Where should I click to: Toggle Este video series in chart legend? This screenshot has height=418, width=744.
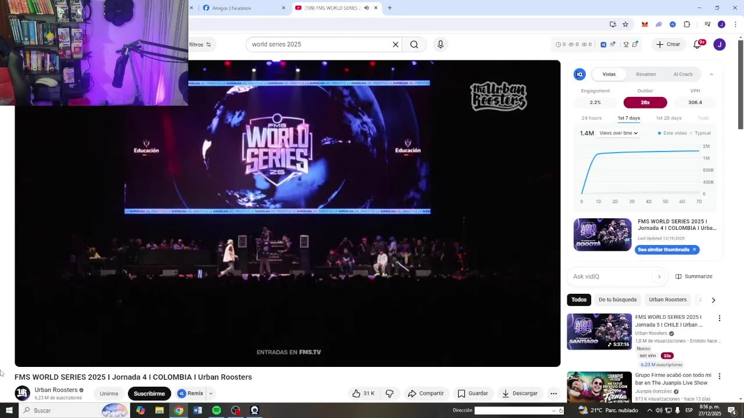click(x=672, y=133)
